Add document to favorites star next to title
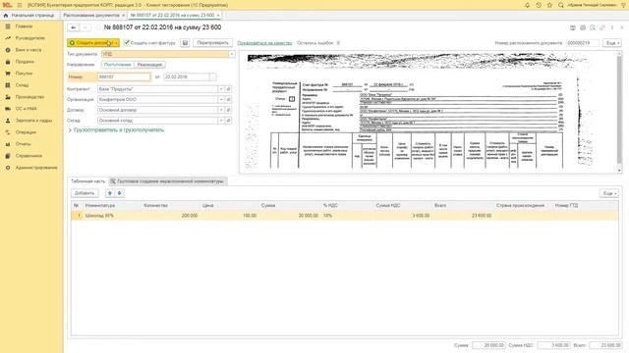 click(x=98, y=27)
